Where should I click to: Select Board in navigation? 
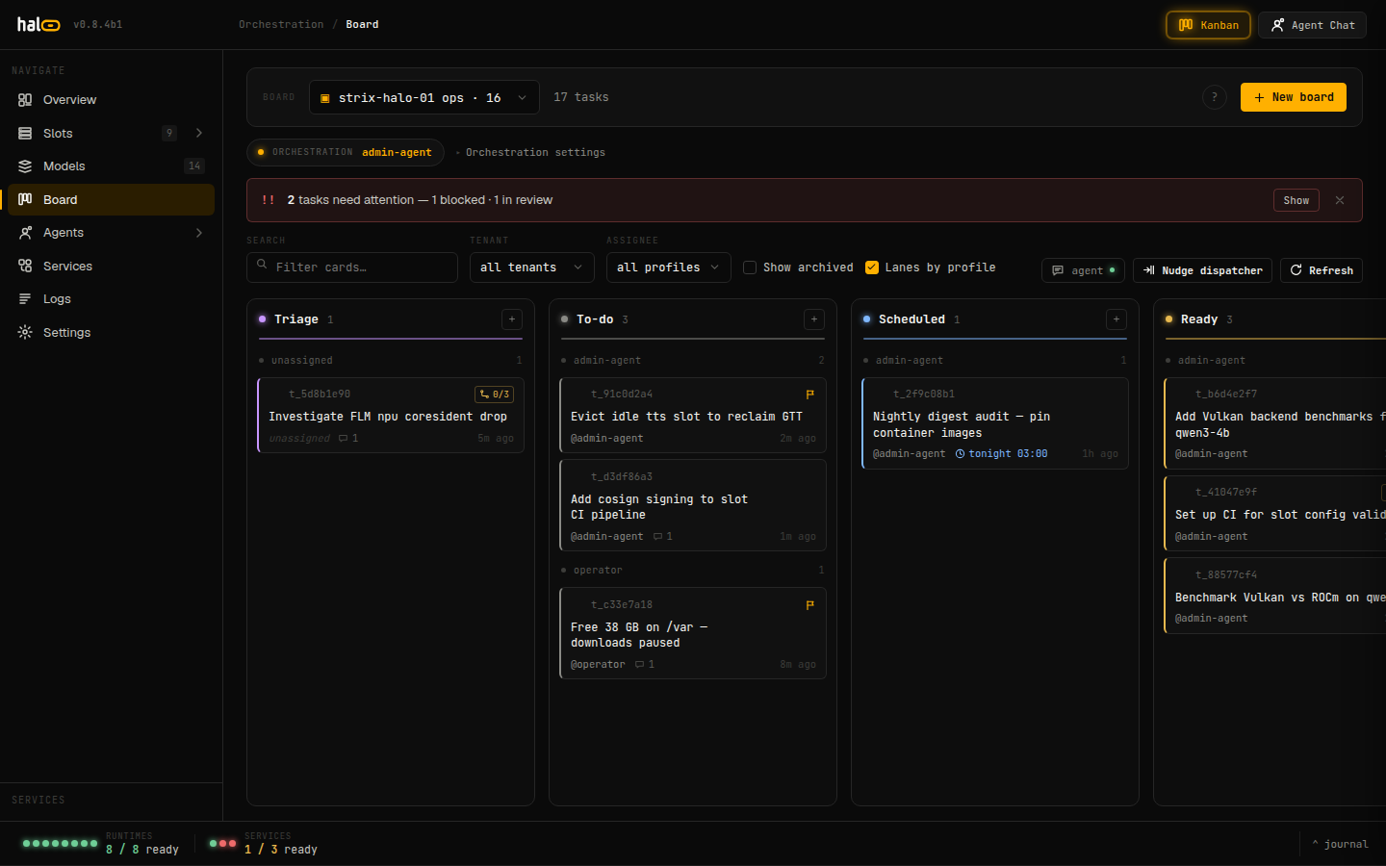pos(111,199)
